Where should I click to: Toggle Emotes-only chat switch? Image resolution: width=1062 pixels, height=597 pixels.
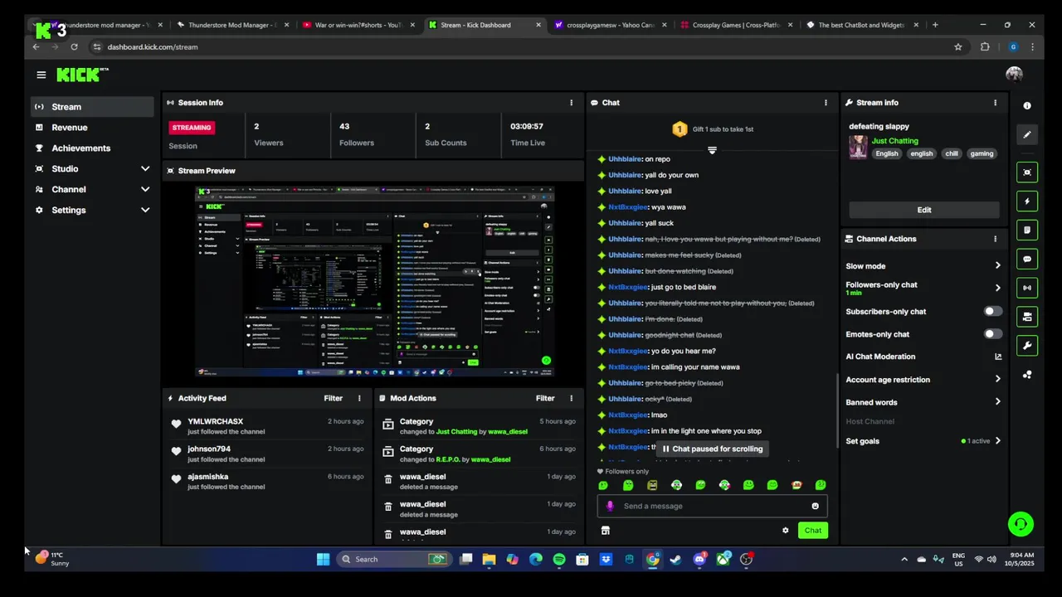[992, 334]
